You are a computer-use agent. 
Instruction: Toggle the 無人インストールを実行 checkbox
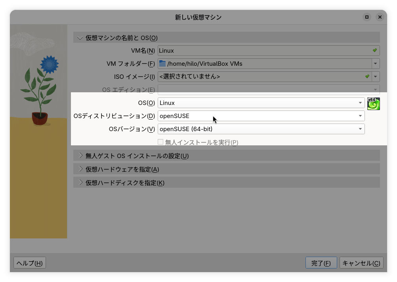(x=160, y=142)
